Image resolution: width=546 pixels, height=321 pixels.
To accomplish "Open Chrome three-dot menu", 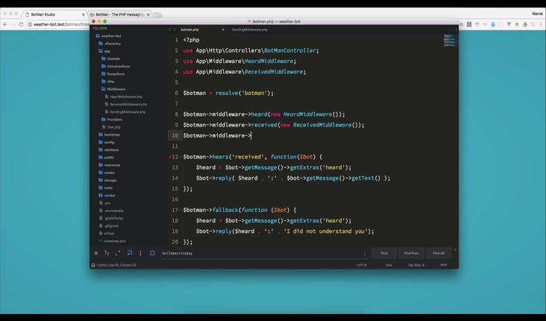I will (541, 24).
